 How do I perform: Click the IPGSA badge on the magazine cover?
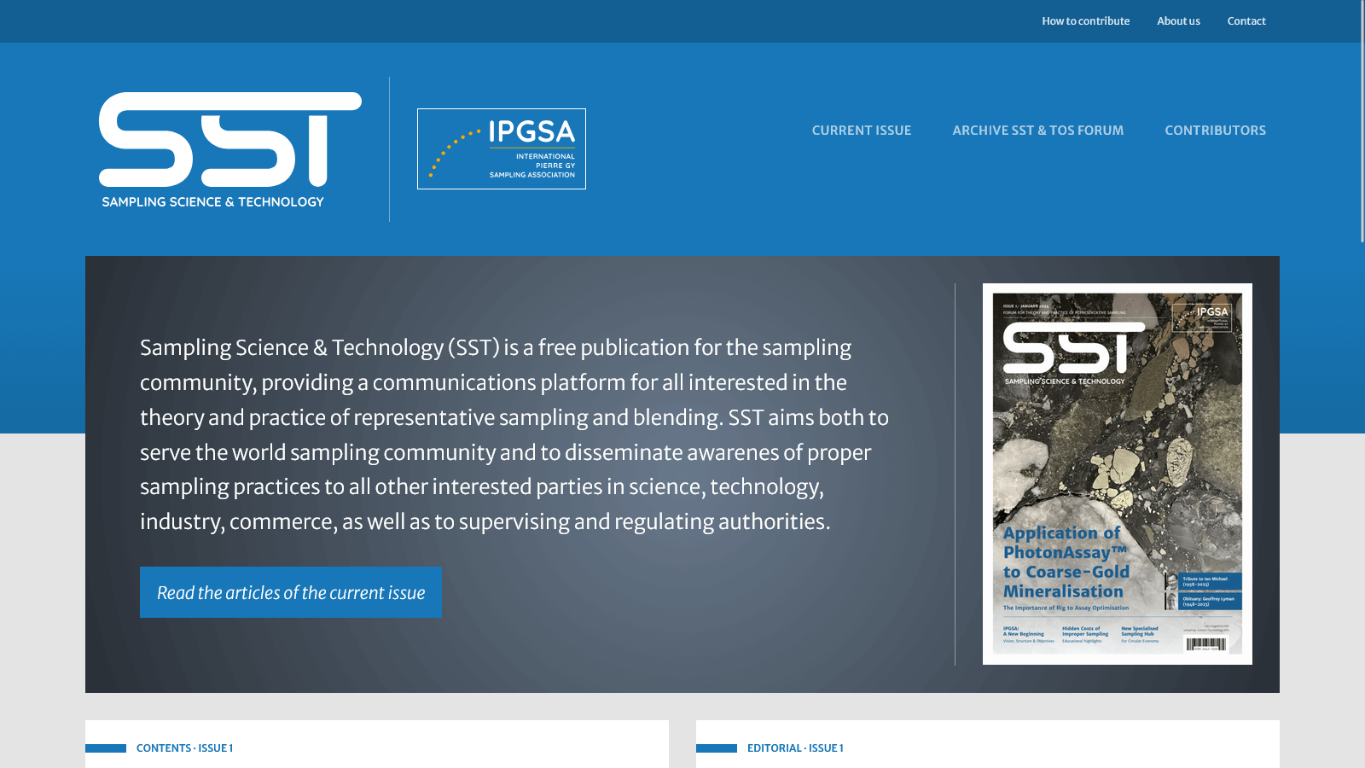point(1202,317)
